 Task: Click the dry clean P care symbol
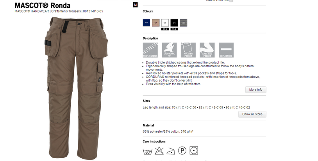coord(182,151)
